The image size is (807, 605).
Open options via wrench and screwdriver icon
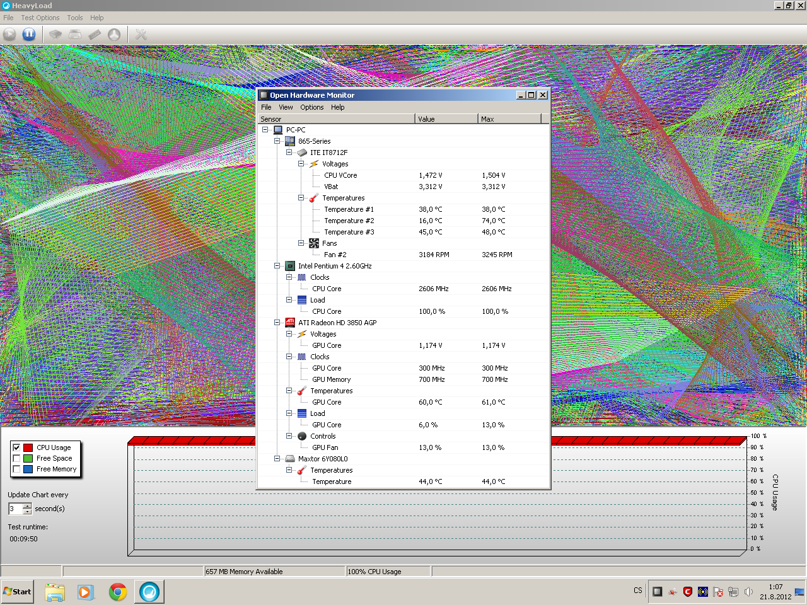(x=141, y=35)
